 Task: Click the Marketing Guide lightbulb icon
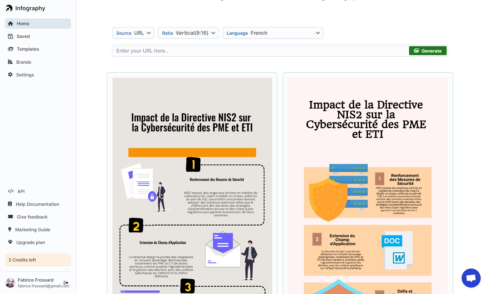(10, 229)
